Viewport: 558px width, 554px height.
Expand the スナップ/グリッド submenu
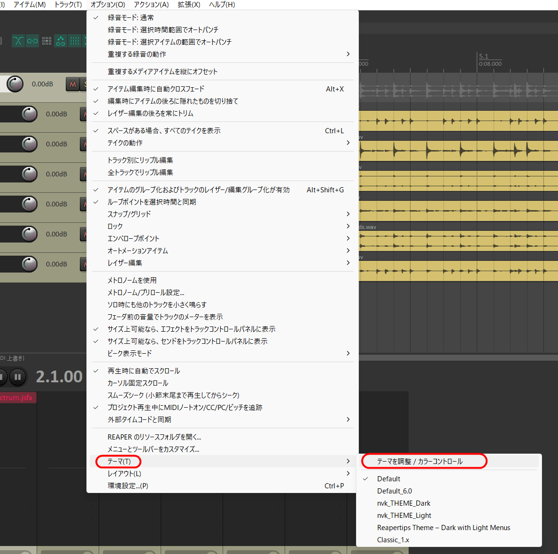click(129, 214)
